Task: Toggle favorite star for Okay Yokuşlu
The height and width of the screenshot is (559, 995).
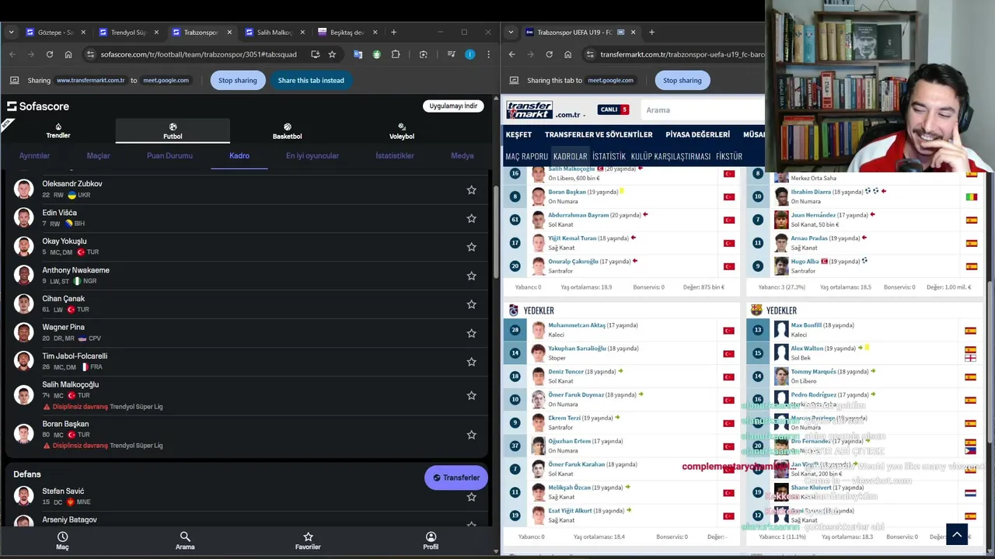Action: coord(471,247)
